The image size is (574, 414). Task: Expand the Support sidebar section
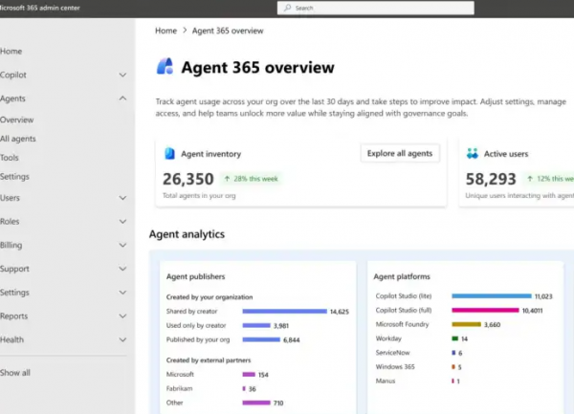tap(122, 269)
